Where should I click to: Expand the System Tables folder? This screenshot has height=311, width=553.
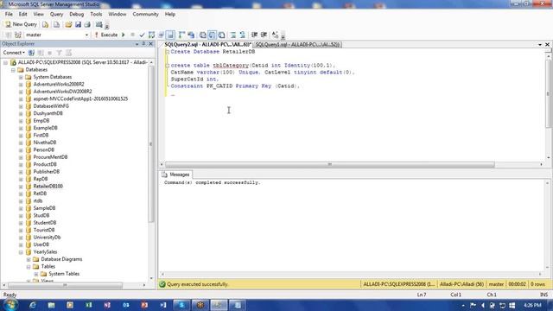pyautogui.click(x=36, y=274)
